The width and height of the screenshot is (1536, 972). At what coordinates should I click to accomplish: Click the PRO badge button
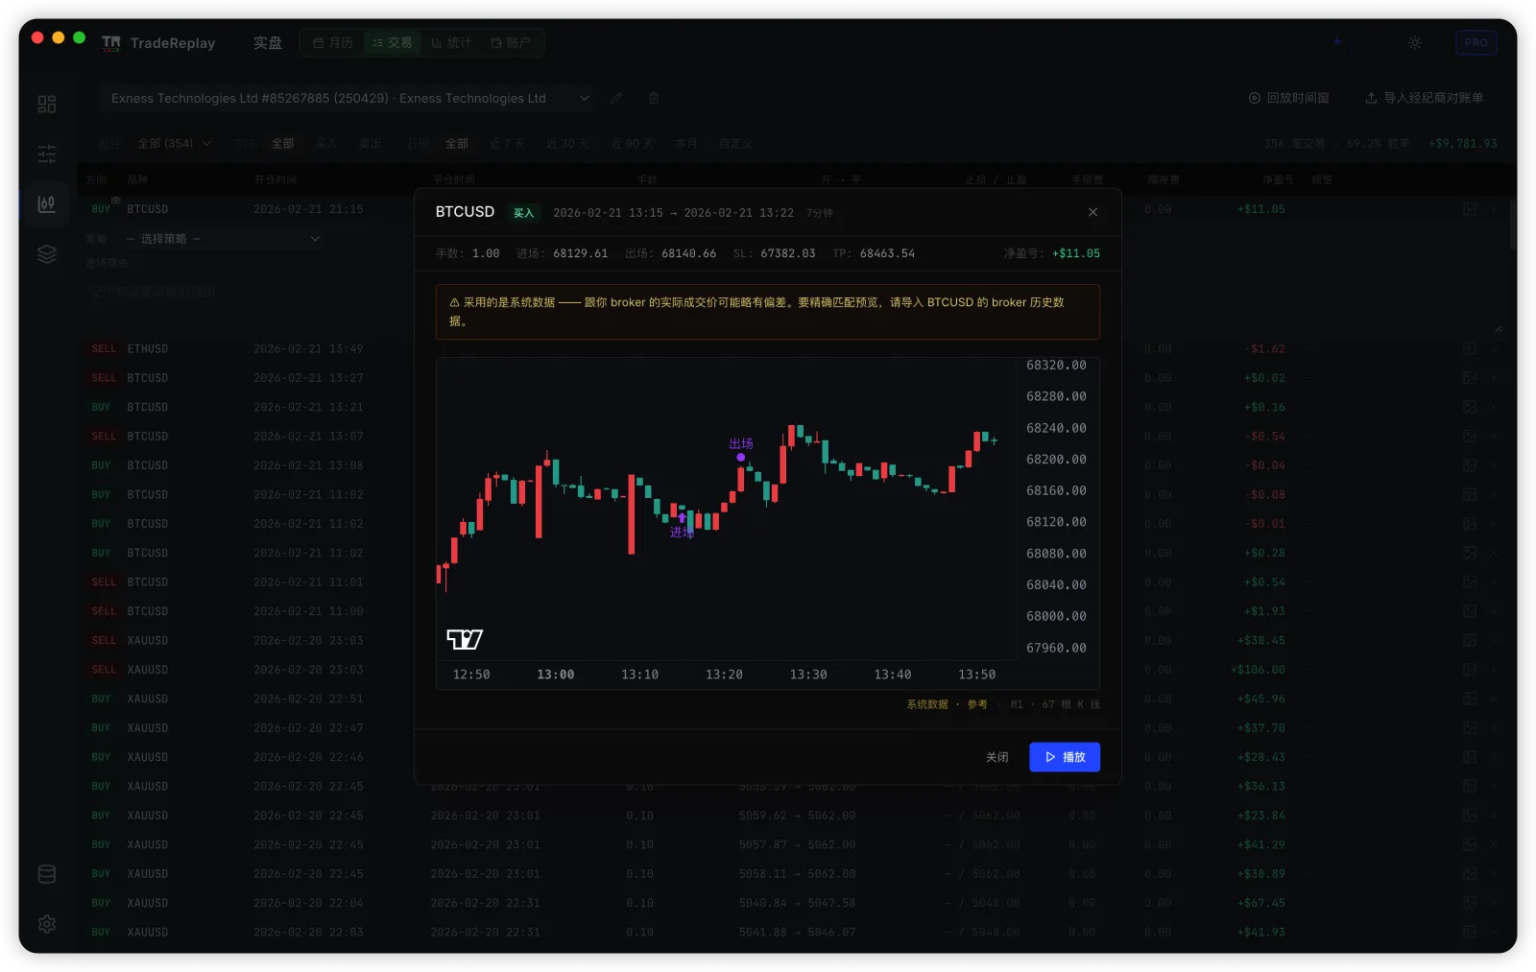click(x=1476, y=43)
